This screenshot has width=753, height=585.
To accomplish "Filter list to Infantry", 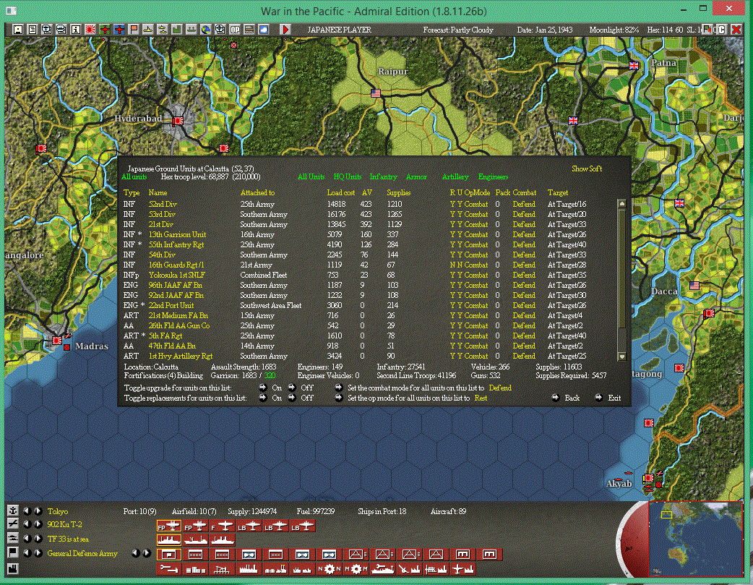I will 383,177.
